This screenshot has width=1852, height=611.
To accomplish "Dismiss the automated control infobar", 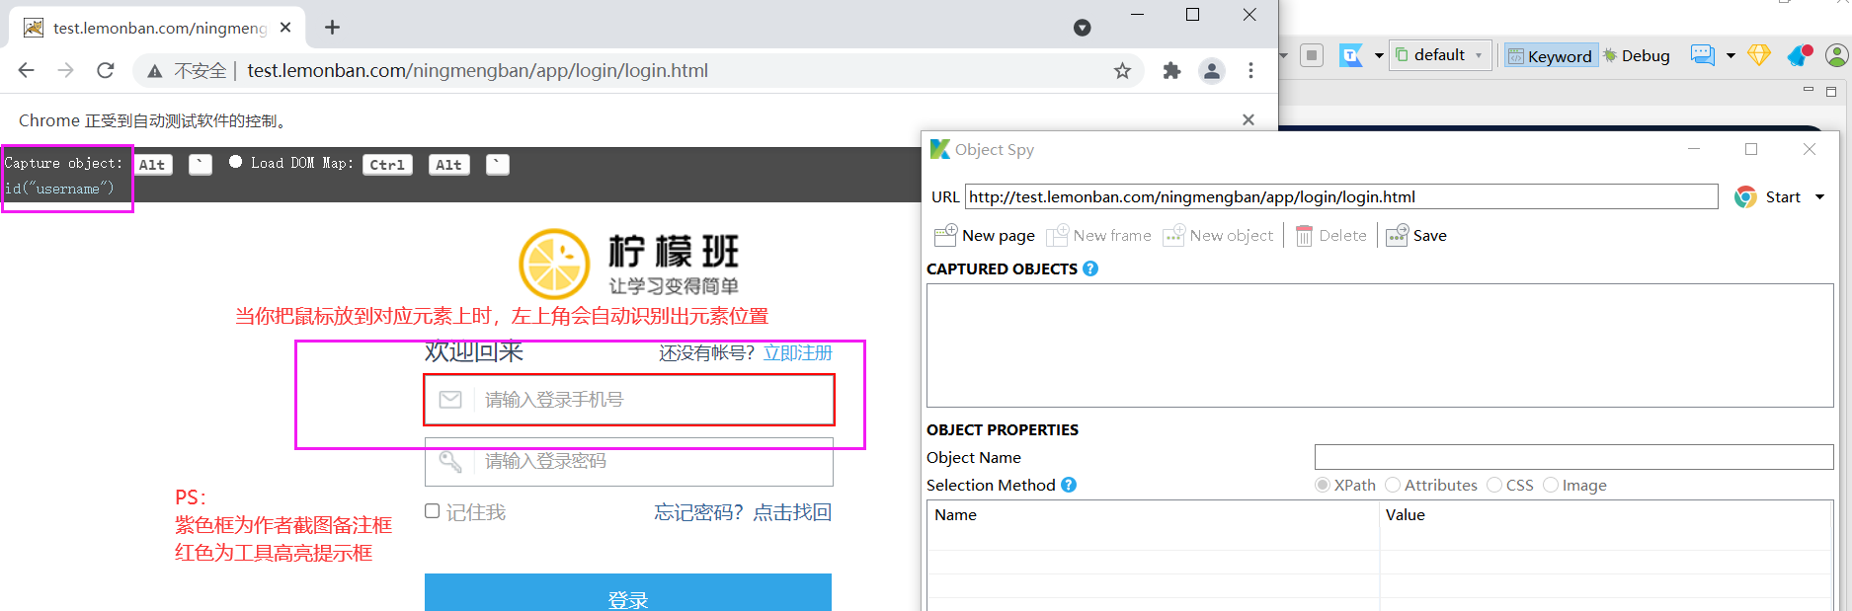I will click(1248, 119).
